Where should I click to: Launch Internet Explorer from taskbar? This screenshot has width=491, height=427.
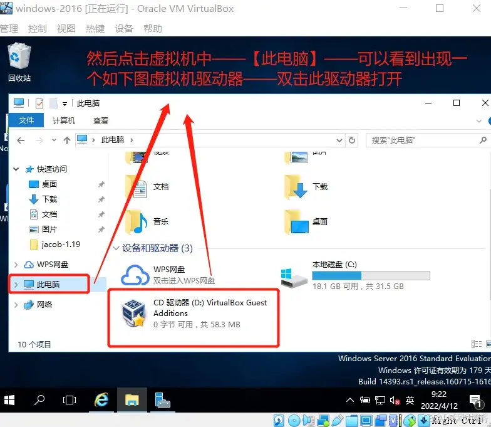[x=101, y=400]
